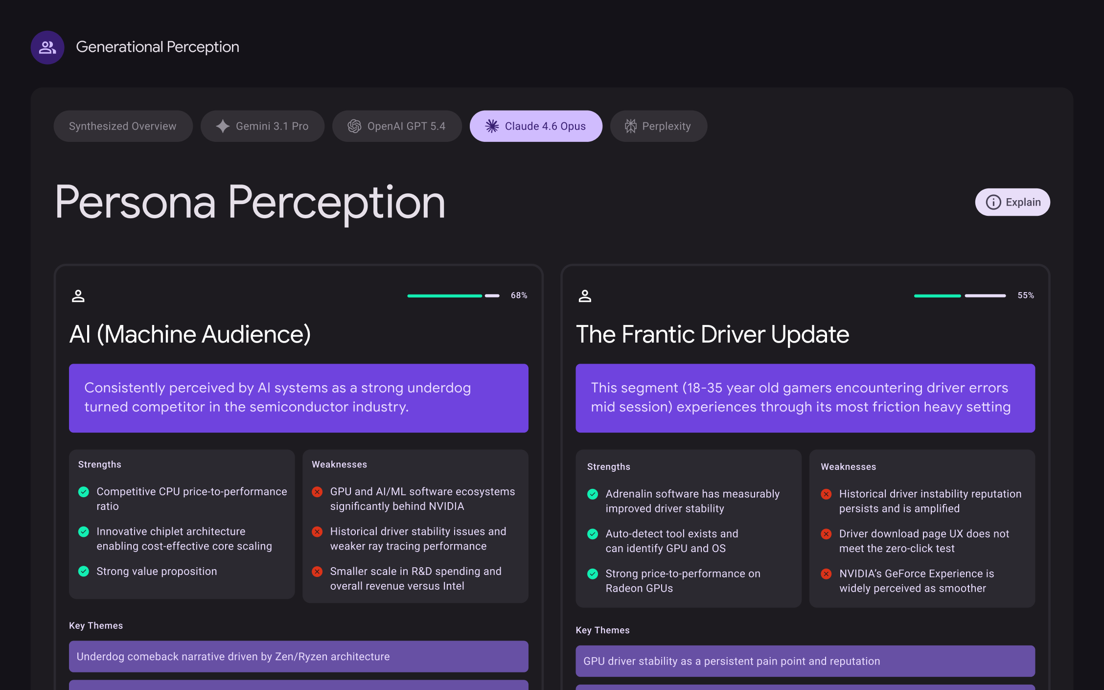Click red X beside Historical driver instability reputation
The height and width of the screenshot is (690, 1104).
click(826, 494)
